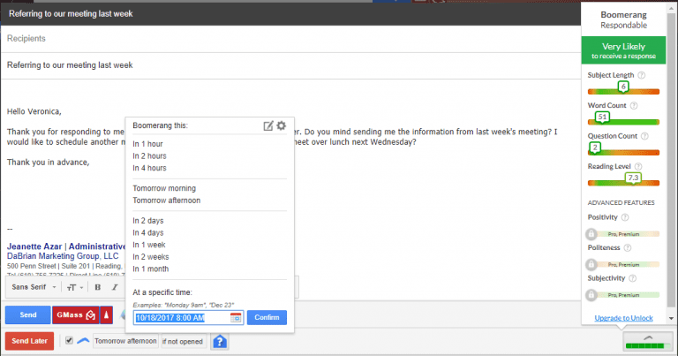Click the GMass envelope button
The image size is (678, 356).
point(76,314)
